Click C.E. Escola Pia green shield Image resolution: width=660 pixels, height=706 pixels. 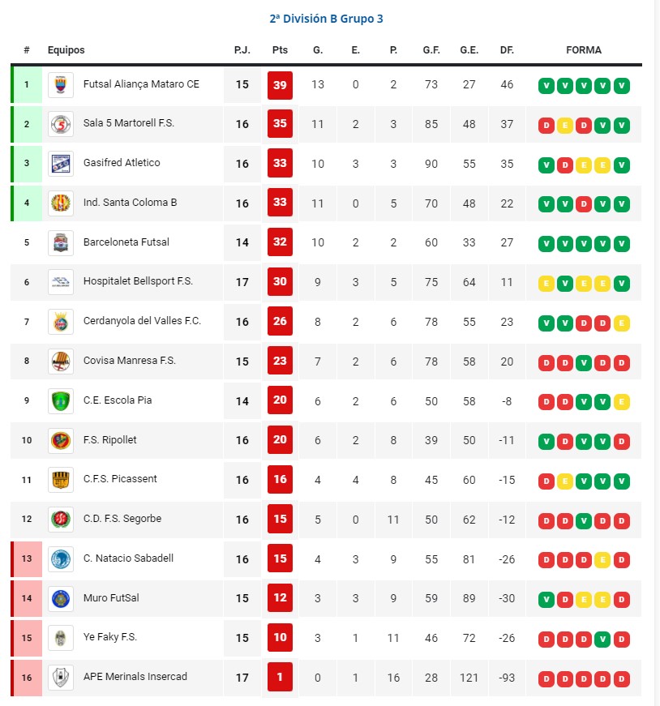61,401
